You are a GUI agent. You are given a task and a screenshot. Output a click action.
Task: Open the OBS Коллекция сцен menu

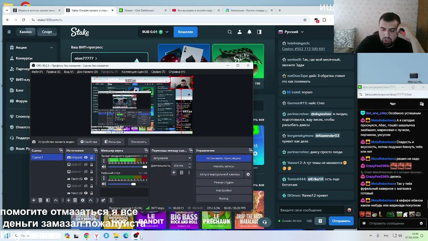coord(135,72)
